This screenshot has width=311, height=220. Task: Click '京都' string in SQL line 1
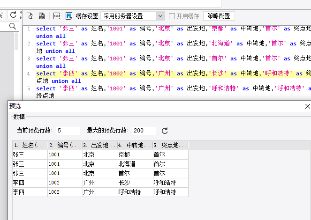[218, 29]
